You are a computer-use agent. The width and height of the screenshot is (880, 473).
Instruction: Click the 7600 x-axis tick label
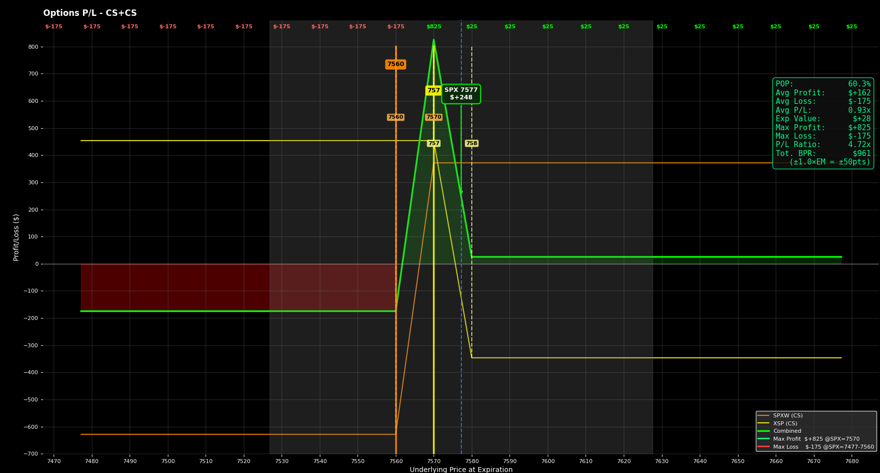coord(548,462)
